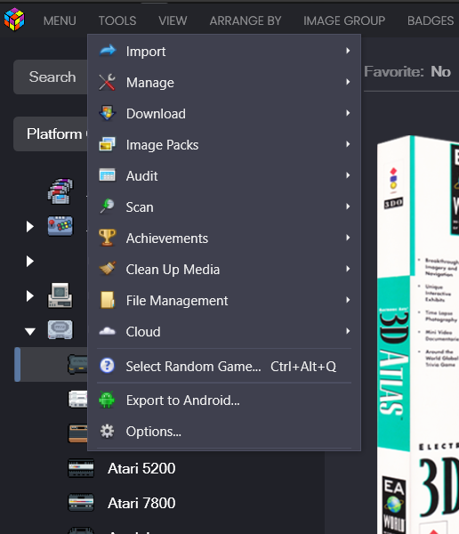Expand the Manage submenu arrow
459x534 pixels.
[x=348, y=82]
